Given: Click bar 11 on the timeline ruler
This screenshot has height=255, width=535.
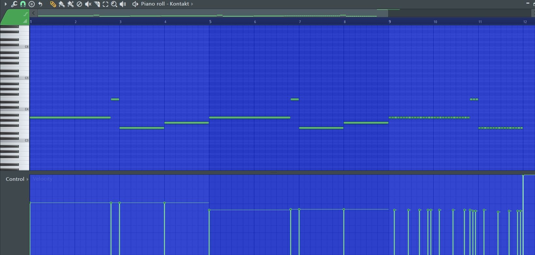Looking at the screenshot, I should click(x=480, y=22).
